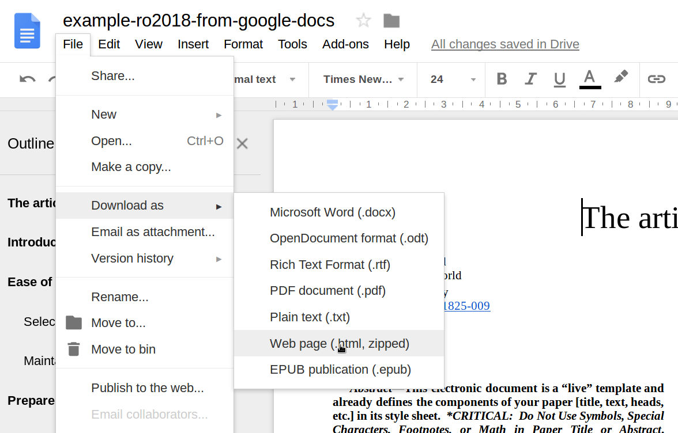Jump to Prepare outline heading
Viewport: 678px width, 433px height.
pos(31,401)
